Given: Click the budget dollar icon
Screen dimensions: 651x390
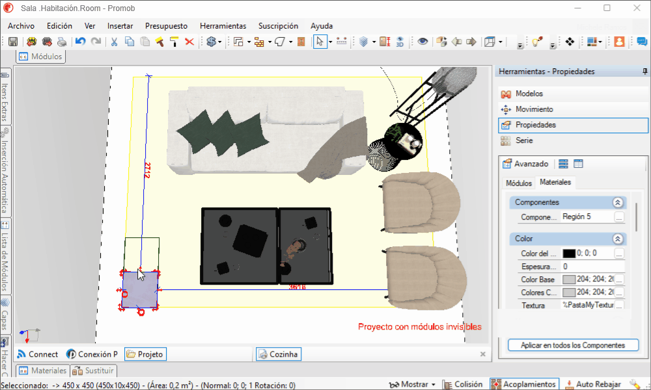Looking at the screenshot, I should [x=212, y=42].
